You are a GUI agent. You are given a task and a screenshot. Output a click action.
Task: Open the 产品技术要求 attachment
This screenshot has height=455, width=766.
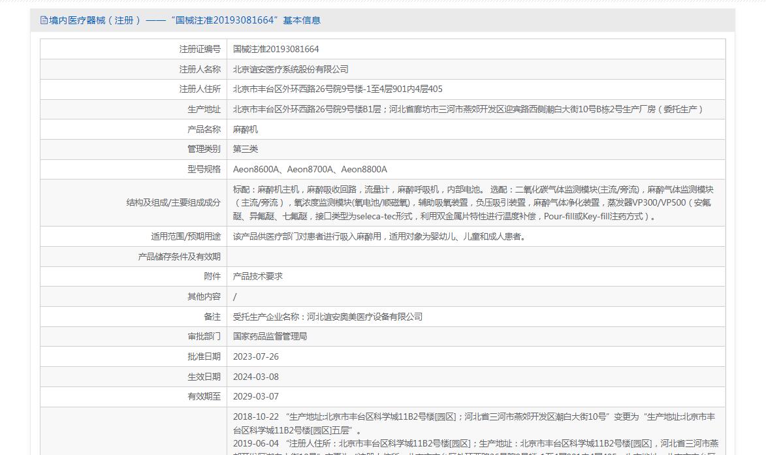tap(258, 276)
